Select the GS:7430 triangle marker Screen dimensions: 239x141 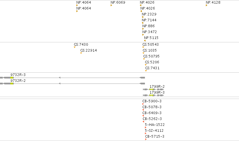point(75,47)
